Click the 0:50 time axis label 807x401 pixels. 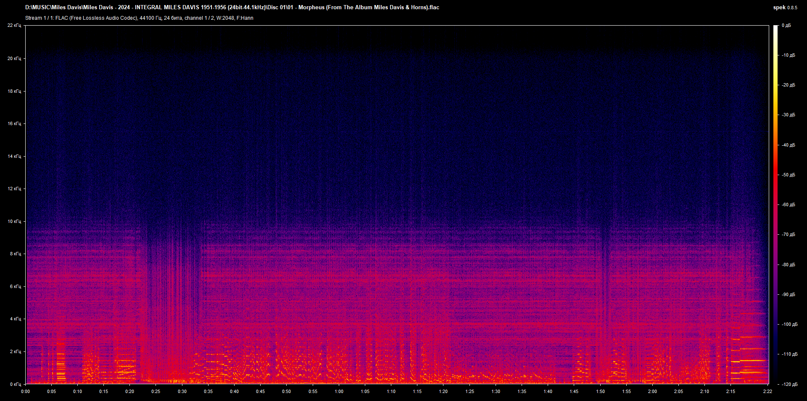pyautogui.click(x=286, y=391)
